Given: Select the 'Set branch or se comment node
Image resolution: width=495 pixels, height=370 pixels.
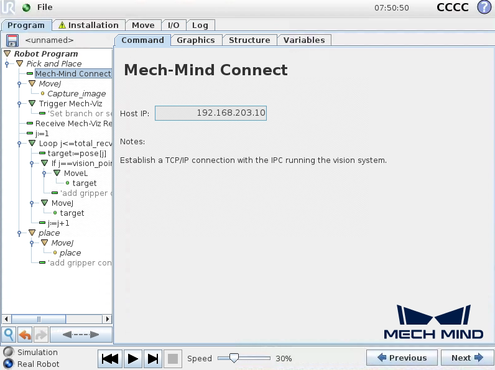Looking at the screenshot, I should click(x=80, y=113).
